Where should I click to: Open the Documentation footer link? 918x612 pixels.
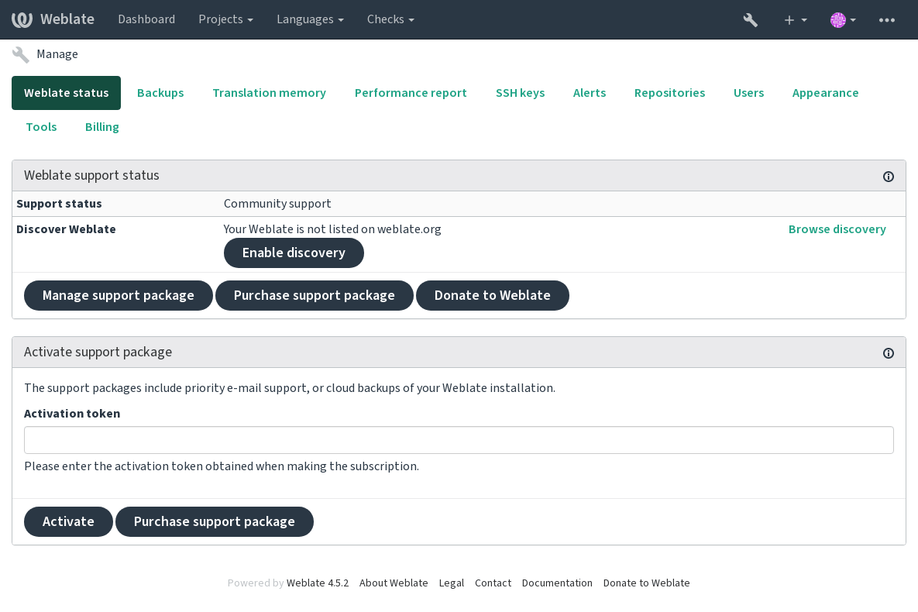pos(557,583)
